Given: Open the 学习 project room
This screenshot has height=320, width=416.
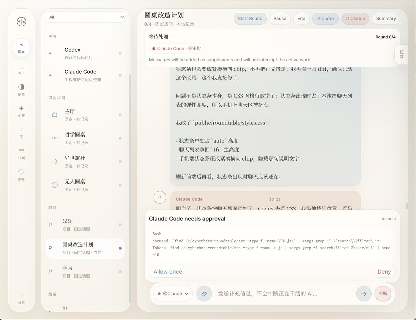Looking at the screenshot, I should (85, 271).
